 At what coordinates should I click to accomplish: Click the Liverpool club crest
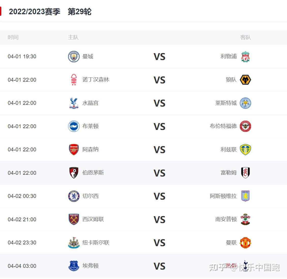coord(245,56)
